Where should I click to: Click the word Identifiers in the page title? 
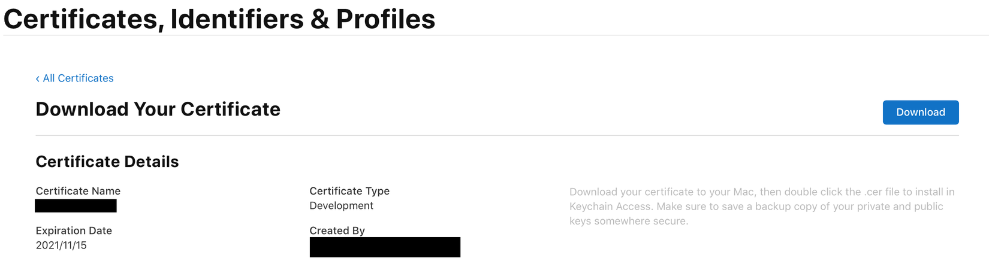click(237, 19)
